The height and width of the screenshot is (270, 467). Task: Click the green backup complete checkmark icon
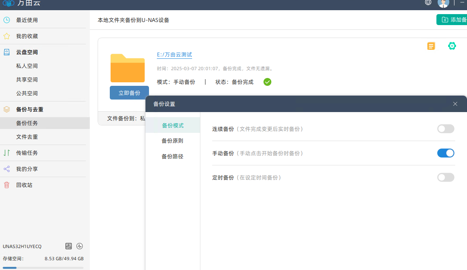pos(267,82)
